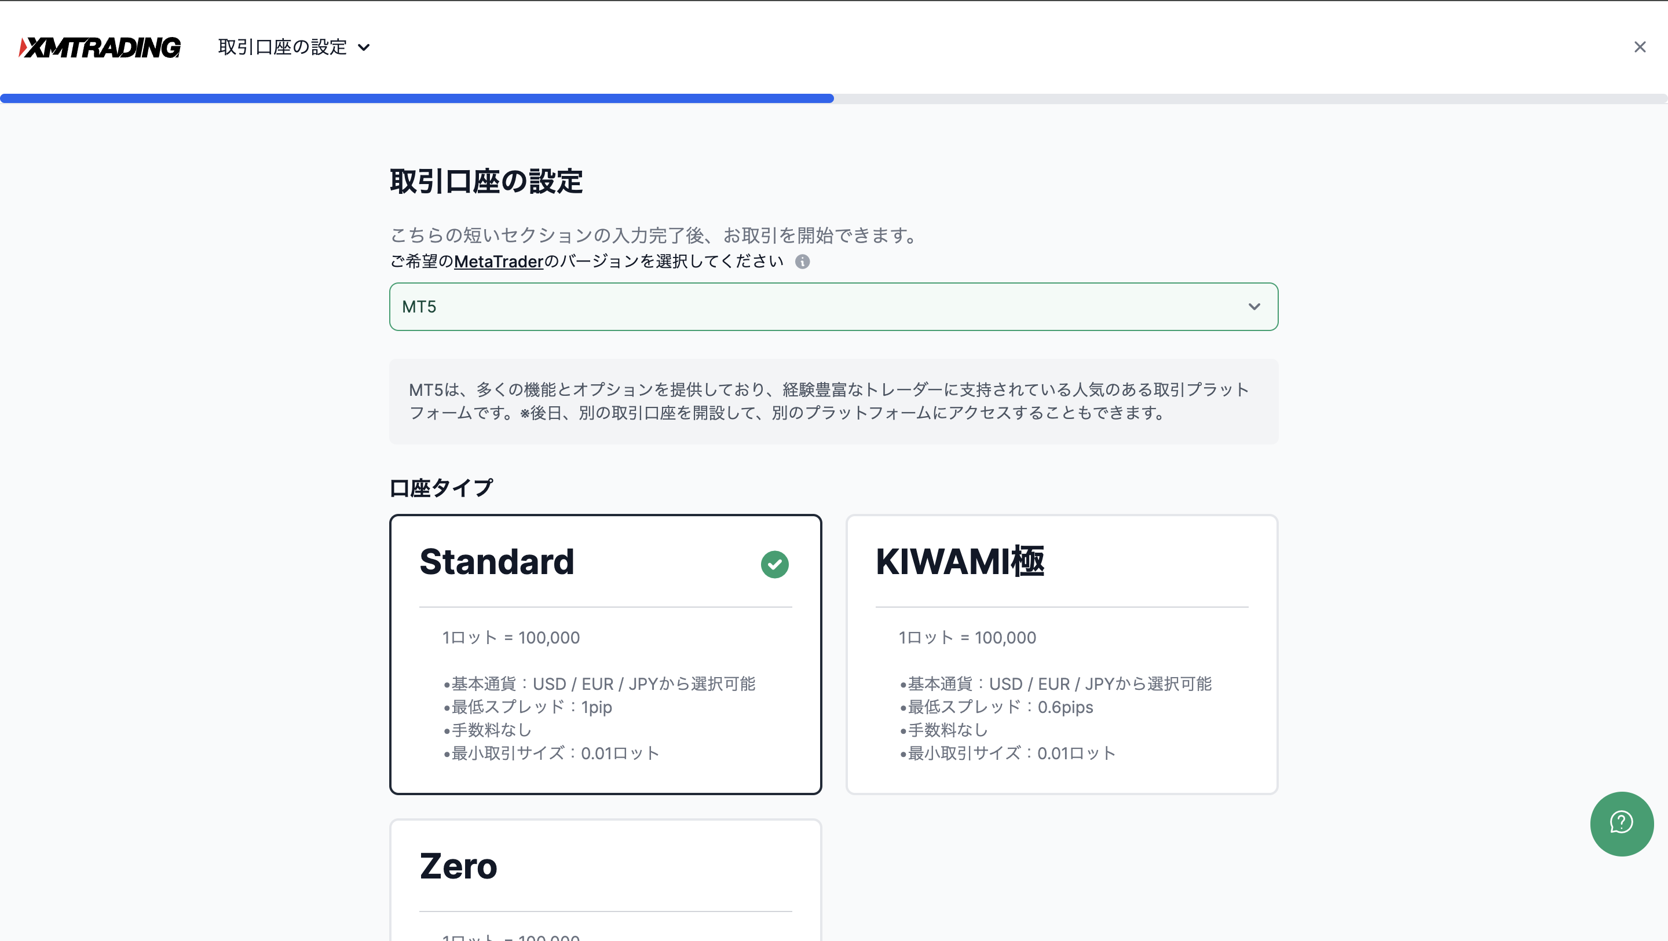Expand the MT5 platform version dropdown

coord(833,307)
